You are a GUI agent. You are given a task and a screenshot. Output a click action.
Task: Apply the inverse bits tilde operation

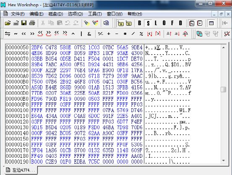click(16, 34)
